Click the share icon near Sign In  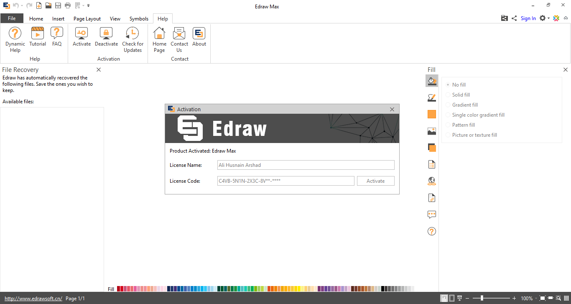tap(514, 18)
